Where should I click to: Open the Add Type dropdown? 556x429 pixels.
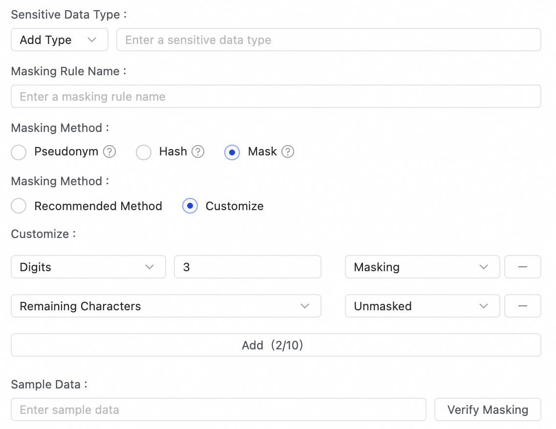[59, 40]
